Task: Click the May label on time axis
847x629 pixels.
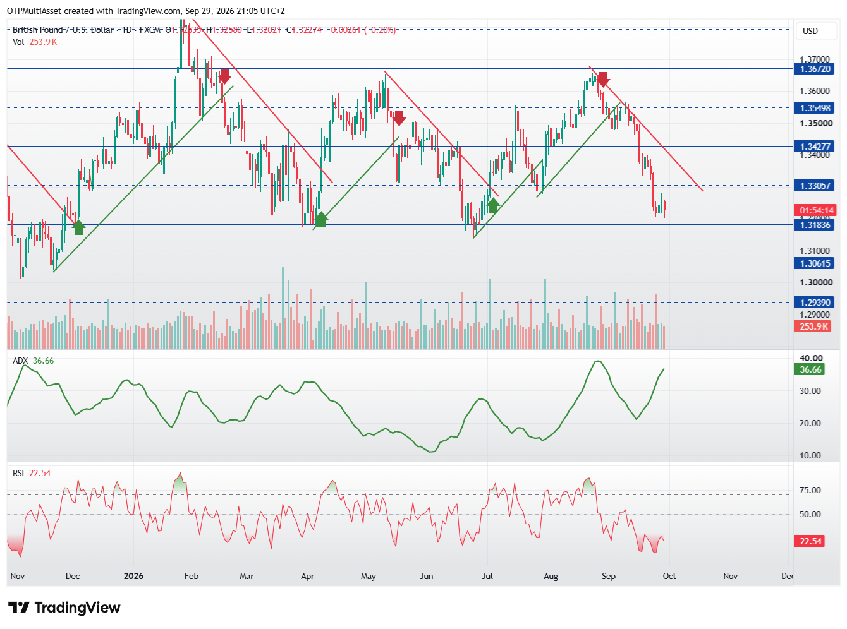Action: [369, 576]
